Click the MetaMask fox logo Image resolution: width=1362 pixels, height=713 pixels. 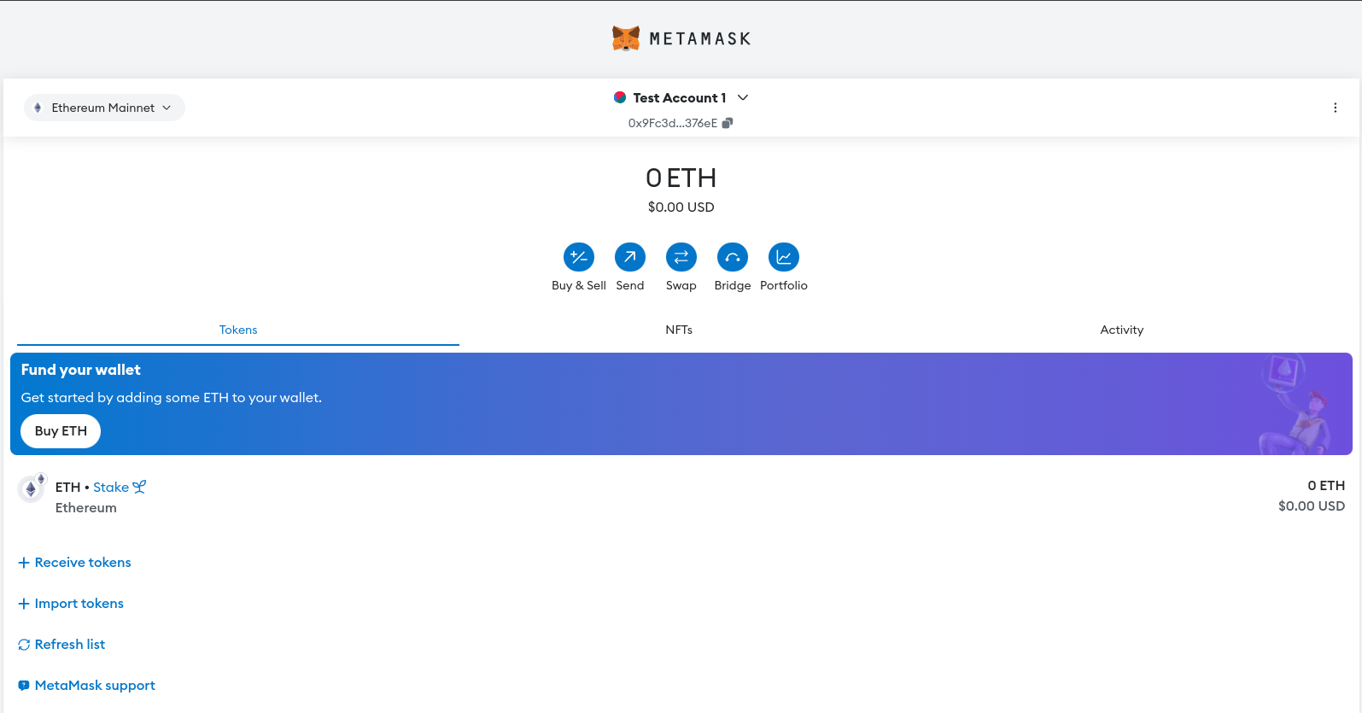point(626,38)
